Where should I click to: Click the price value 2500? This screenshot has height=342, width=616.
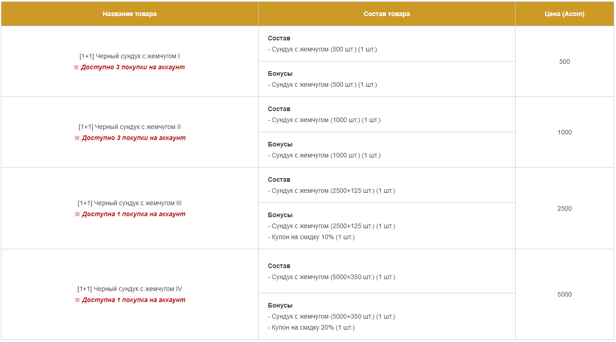(x=565, y=208)
